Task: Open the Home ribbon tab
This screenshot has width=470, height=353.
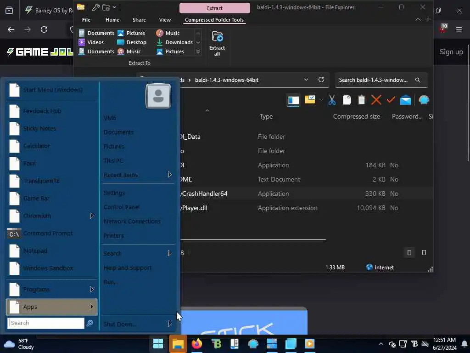Action: 112,20
